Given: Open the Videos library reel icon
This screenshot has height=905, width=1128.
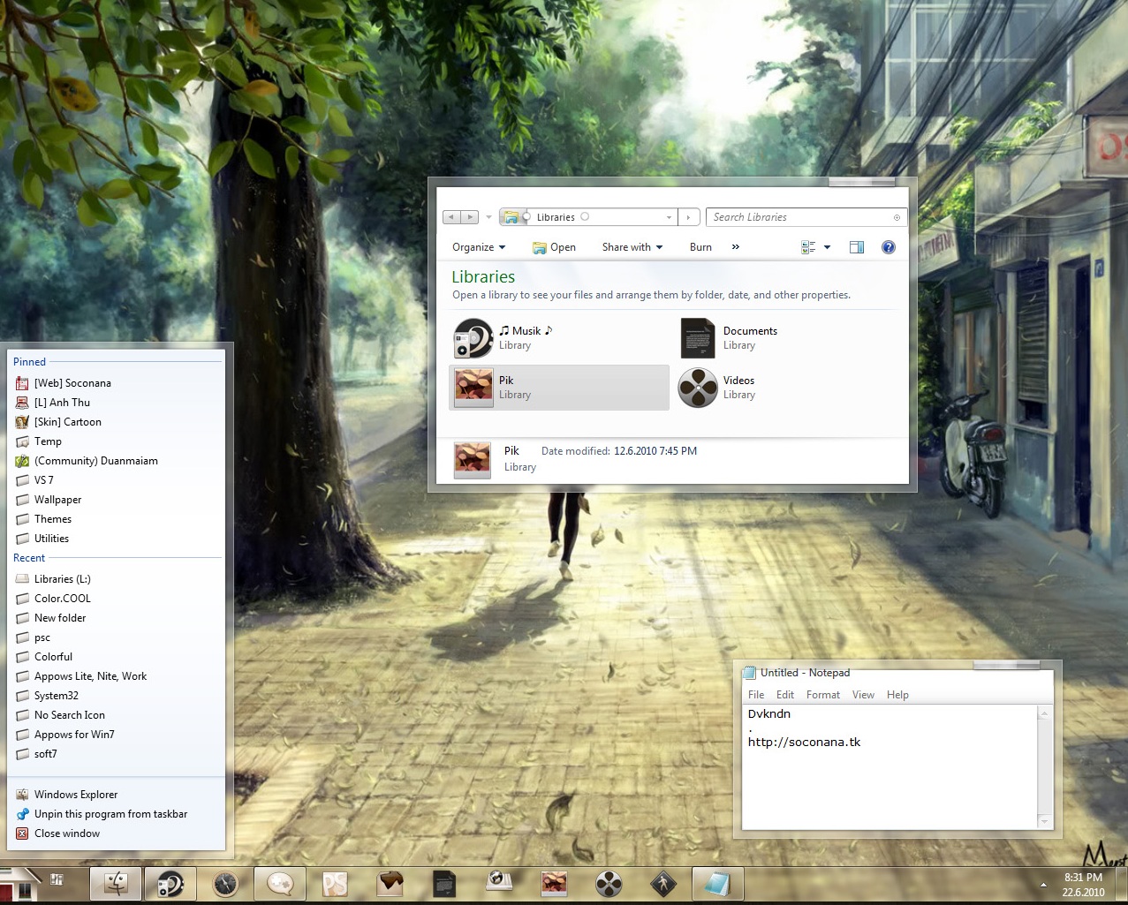Looking at the screenshot, I should point(697,387).
